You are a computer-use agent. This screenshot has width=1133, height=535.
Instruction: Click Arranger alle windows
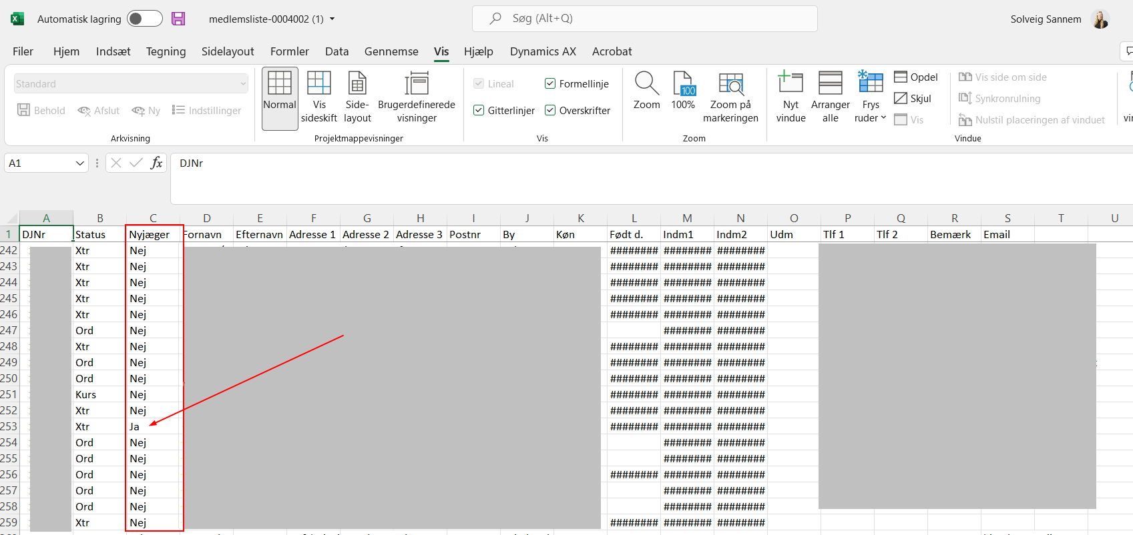831,98
